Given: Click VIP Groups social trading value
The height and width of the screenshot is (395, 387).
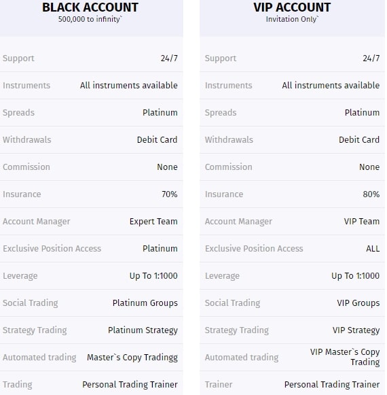Looking at the screenshot, I should (358, 303).
